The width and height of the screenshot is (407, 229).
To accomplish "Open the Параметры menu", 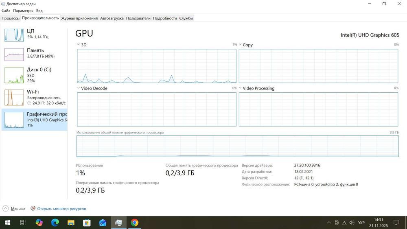I will click(23, 11).
